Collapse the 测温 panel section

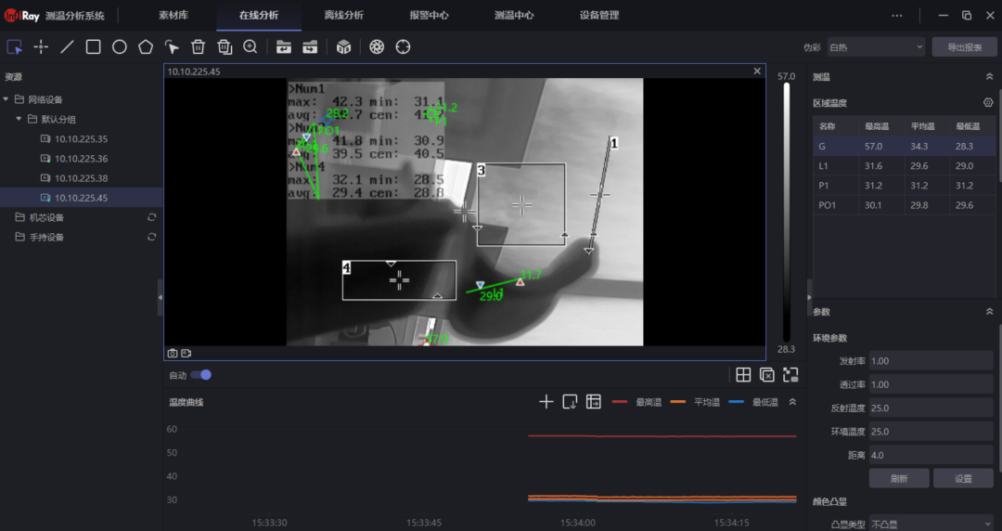coord(989,77)
